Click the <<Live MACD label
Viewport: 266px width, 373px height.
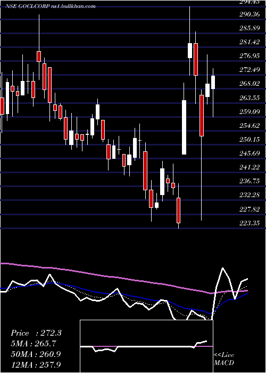tap(224, 359)
